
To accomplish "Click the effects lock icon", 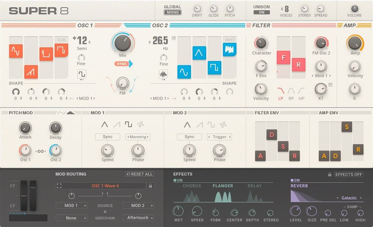I will click(x=330, y=174).
